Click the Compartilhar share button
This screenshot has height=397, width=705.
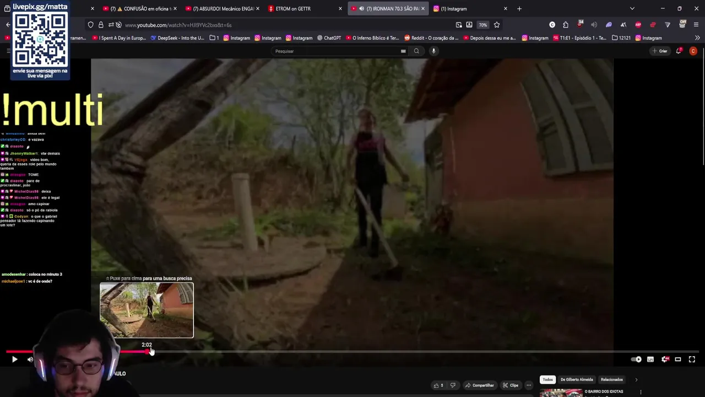pyautogui.click(x=480, y=385)
